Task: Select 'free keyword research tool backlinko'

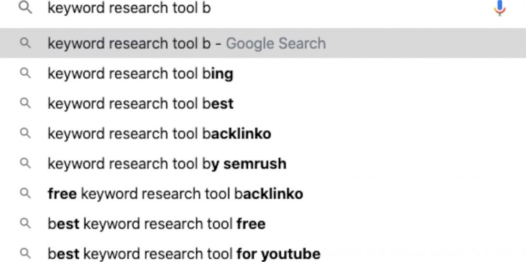Action: click(x=263, y=194)
